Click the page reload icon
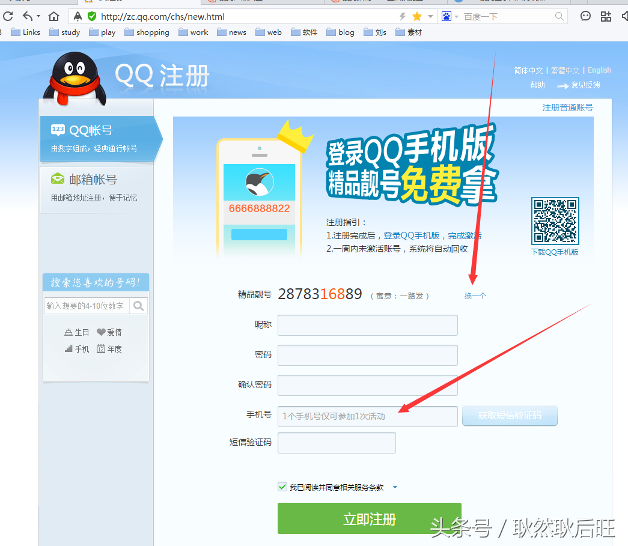The width and height of the screenshot is (628, 546). pyautogui.click(x=8, y=16)
